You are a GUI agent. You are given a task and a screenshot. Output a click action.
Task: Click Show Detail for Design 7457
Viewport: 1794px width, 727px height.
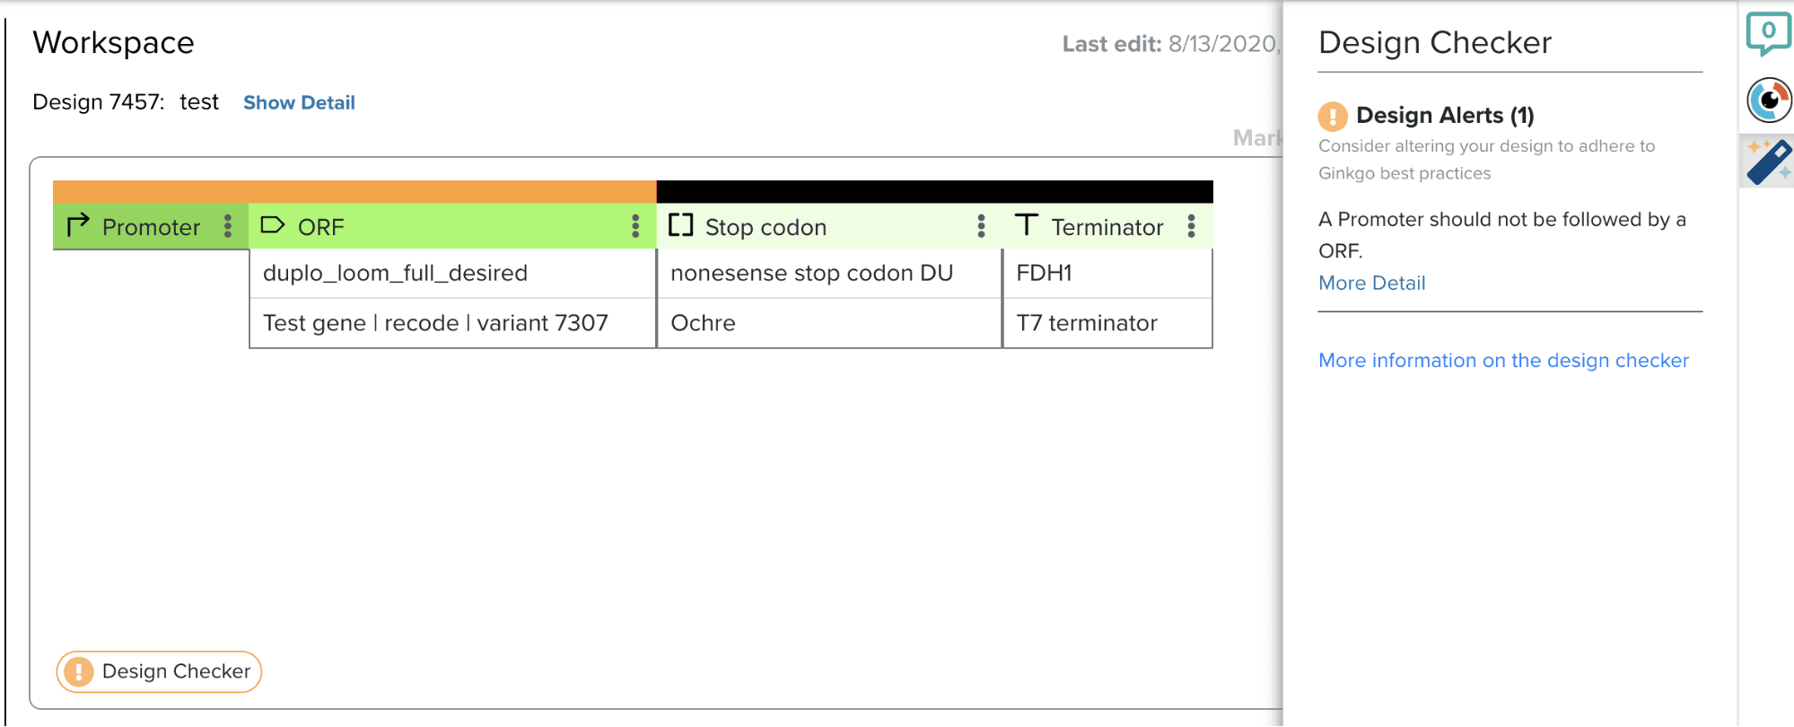pyautogui.click(x=299, y=102)
